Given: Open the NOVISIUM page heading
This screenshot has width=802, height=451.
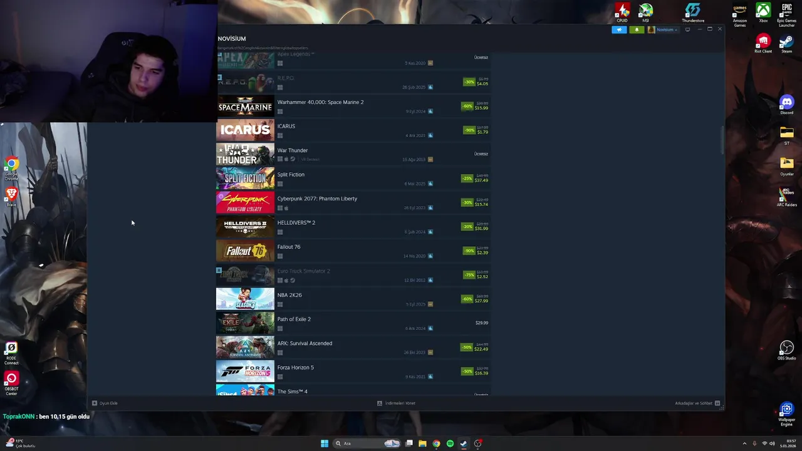Looking at the screenshot, I should click(x=232, y=39).
